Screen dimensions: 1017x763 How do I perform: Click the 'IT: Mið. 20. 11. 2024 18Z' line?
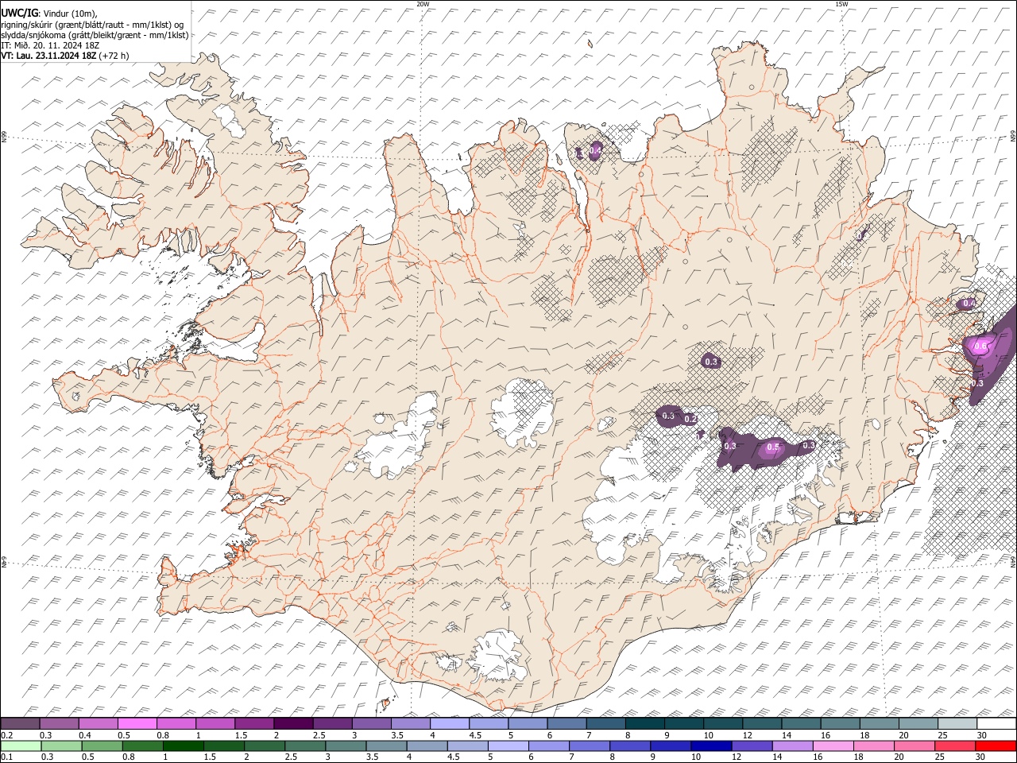pos(50,45)
